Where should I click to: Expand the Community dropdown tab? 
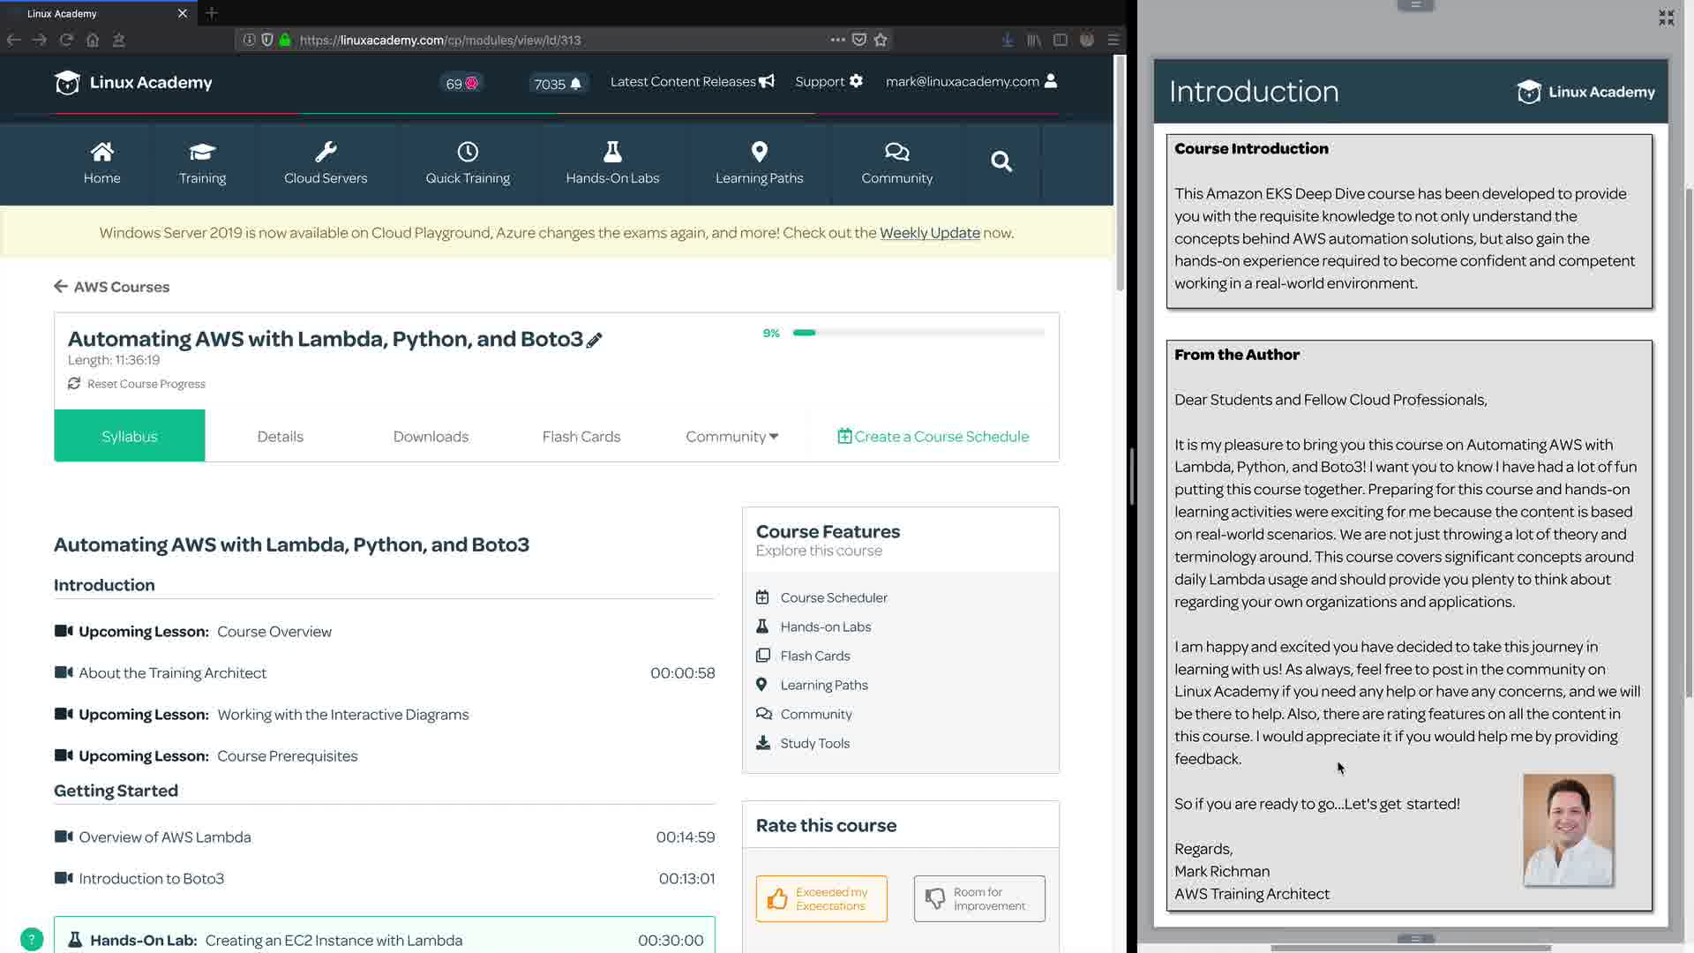coord(731,436)
